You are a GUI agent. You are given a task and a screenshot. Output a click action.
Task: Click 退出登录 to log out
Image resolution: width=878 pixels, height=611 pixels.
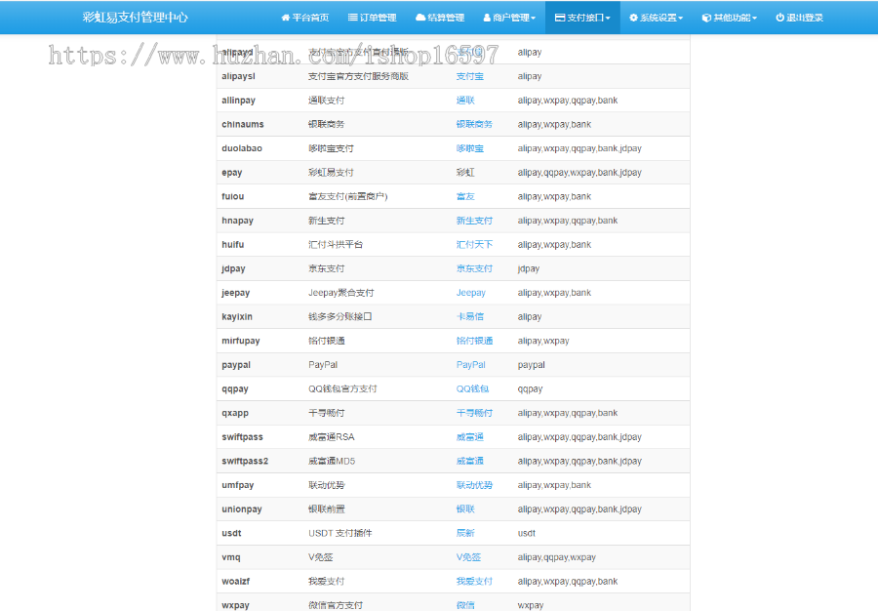tap(799, 18)
